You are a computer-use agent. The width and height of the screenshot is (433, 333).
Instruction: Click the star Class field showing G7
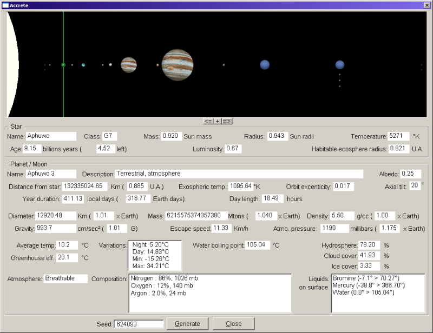click(x=110, y=136)
